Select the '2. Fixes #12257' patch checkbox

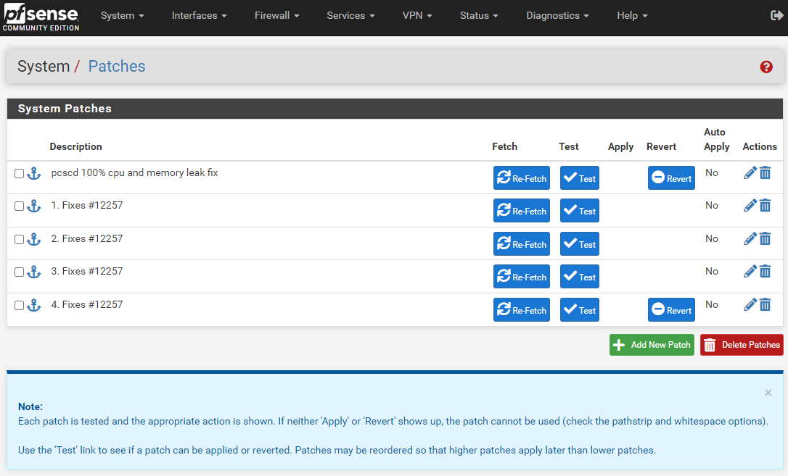coord(19,239)
